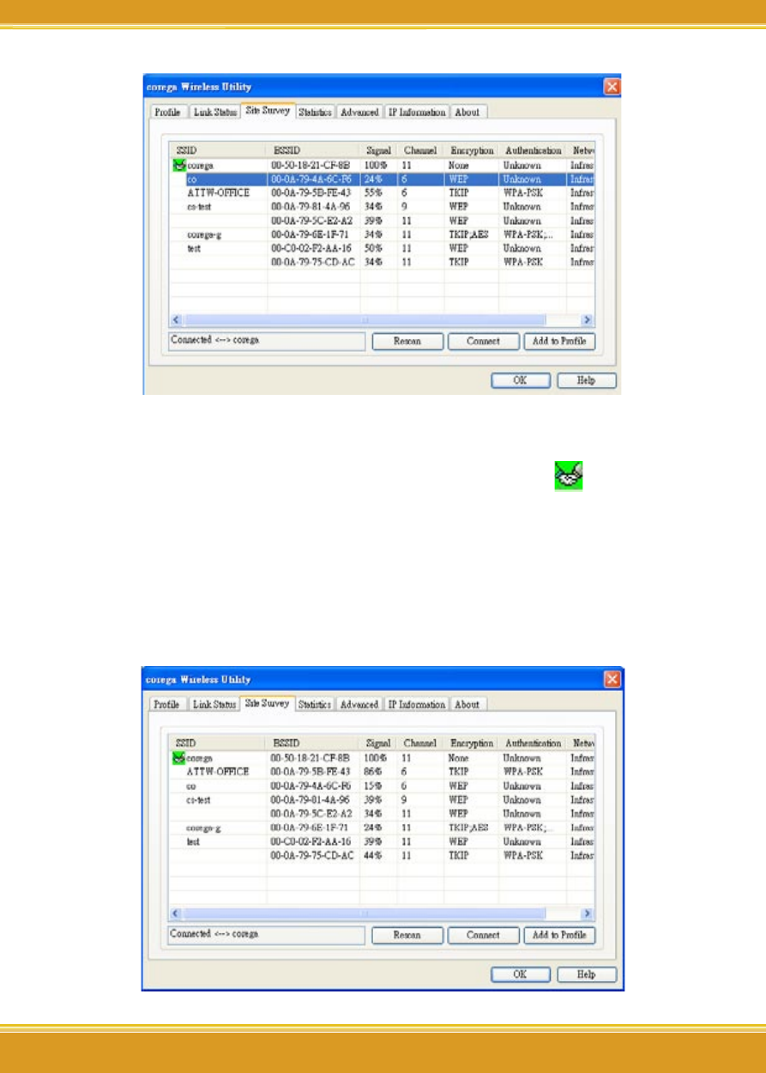766x1073 pixels.
Task: Select BSSID 00-0A-79-75-CD-AC row in top dialog
Action: [x=382, y=262]
